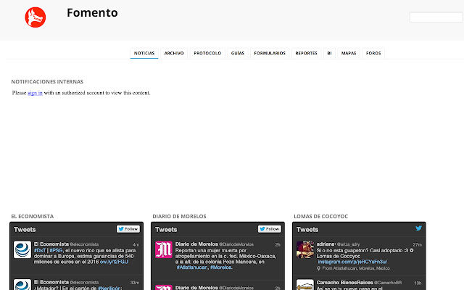
Task: Open ow.ly/t2FGU link in tweet
Action: (114, 262)
